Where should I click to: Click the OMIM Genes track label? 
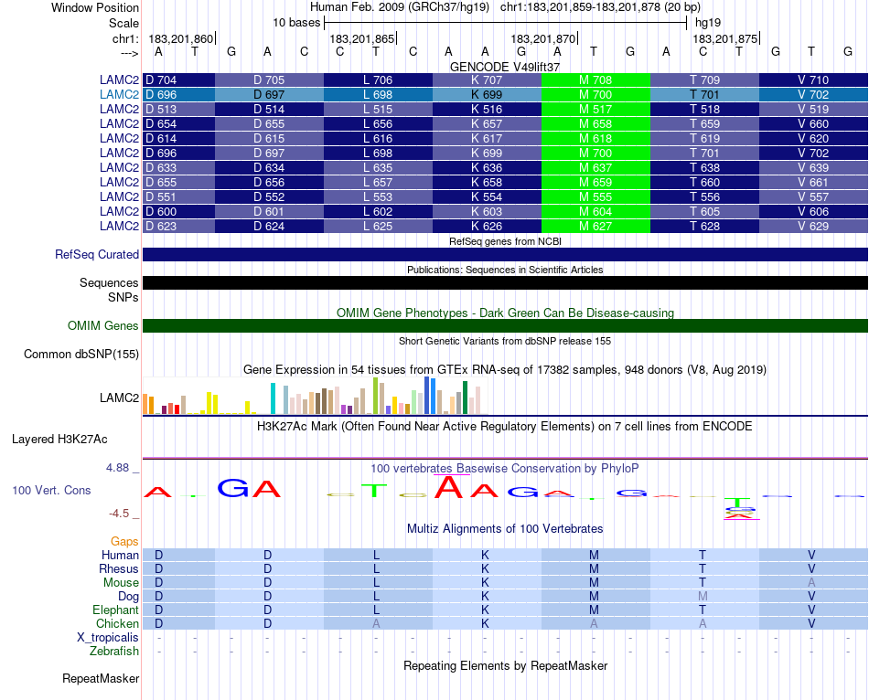(103, 325)
